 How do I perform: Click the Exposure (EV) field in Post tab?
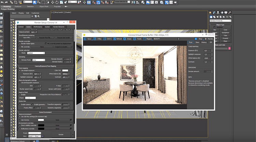coord(207,50)
